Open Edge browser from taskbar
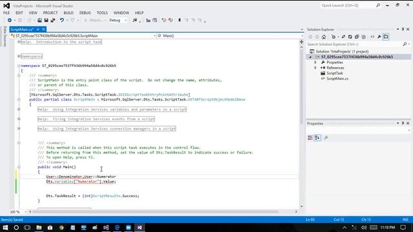The image size is (413, 232). pos(117,227)
